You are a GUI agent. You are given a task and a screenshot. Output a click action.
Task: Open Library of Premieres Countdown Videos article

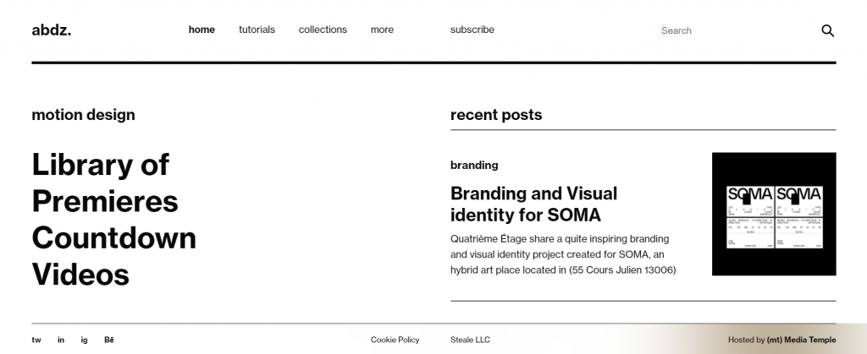(113, 219)
